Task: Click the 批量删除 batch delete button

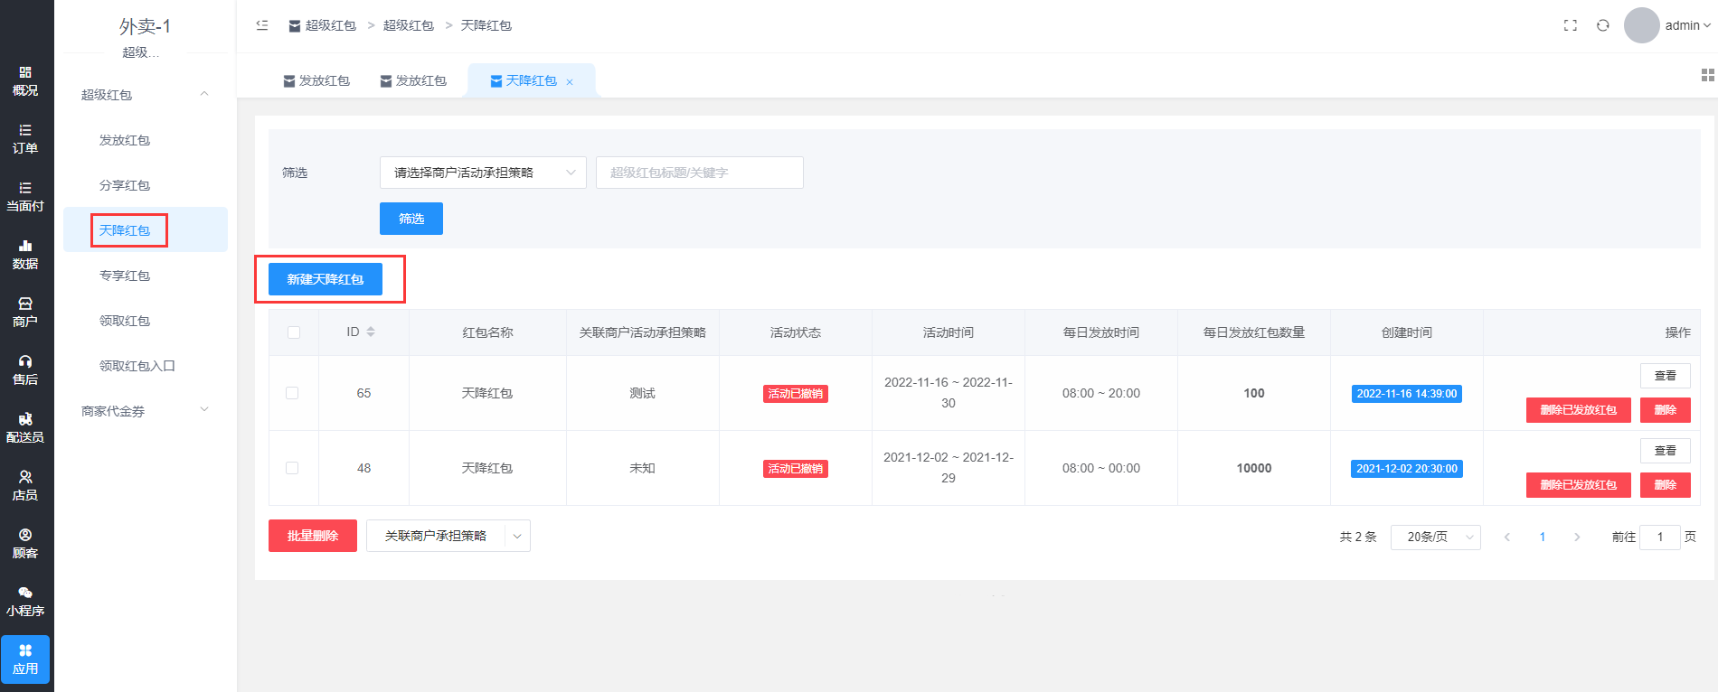Action: [x=313, y=536]
